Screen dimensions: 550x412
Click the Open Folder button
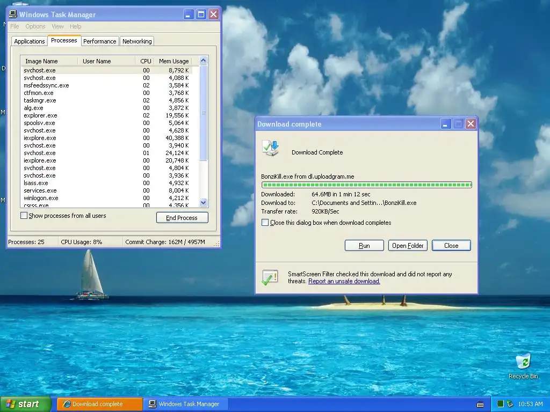(408, 246)
